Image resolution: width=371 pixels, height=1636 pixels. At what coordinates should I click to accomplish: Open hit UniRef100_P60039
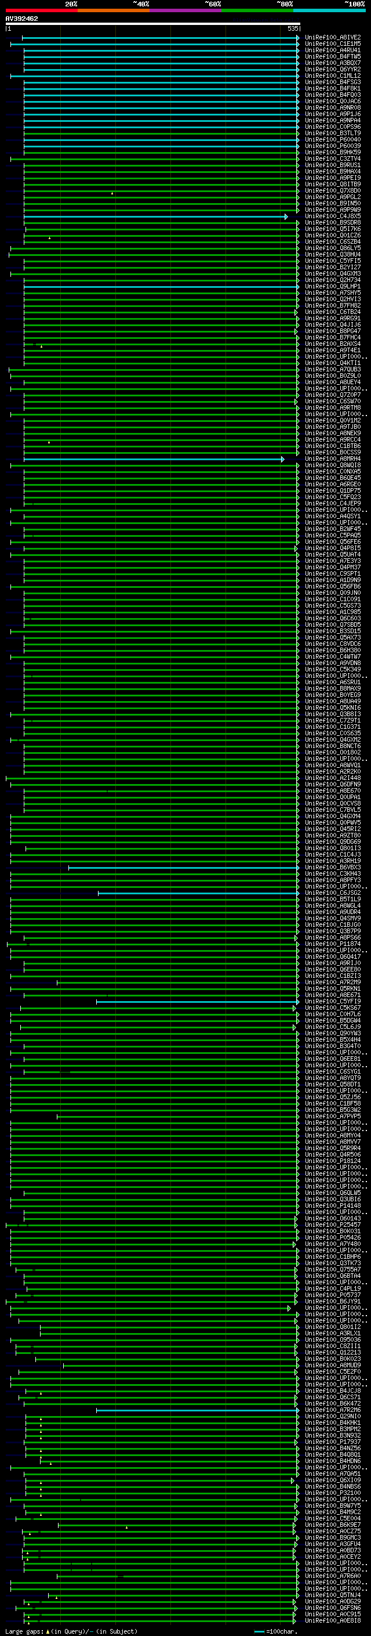[333, 146]
